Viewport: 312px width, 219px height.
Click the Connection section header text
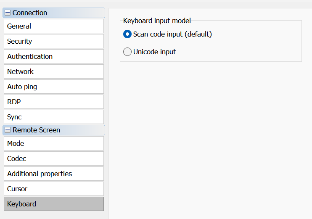(30, 13)
